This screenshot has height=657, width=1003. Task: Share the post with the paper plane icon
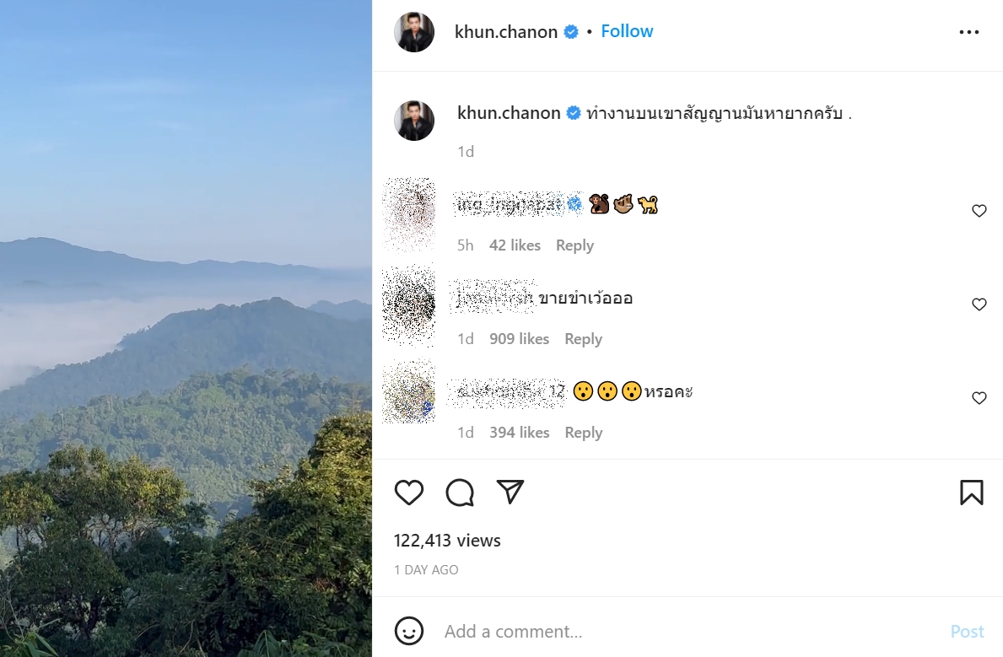point(510,492)
